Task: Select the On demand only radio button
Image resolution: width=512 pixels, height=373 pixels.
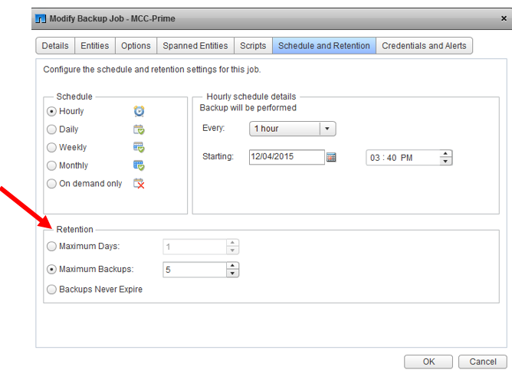Action: click(51, 184)
